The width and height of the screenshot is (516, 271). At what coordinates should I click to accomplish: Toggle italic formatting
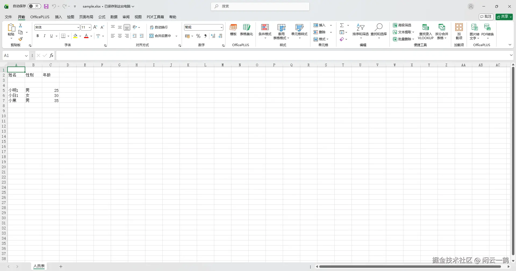[x=45, y=36]
